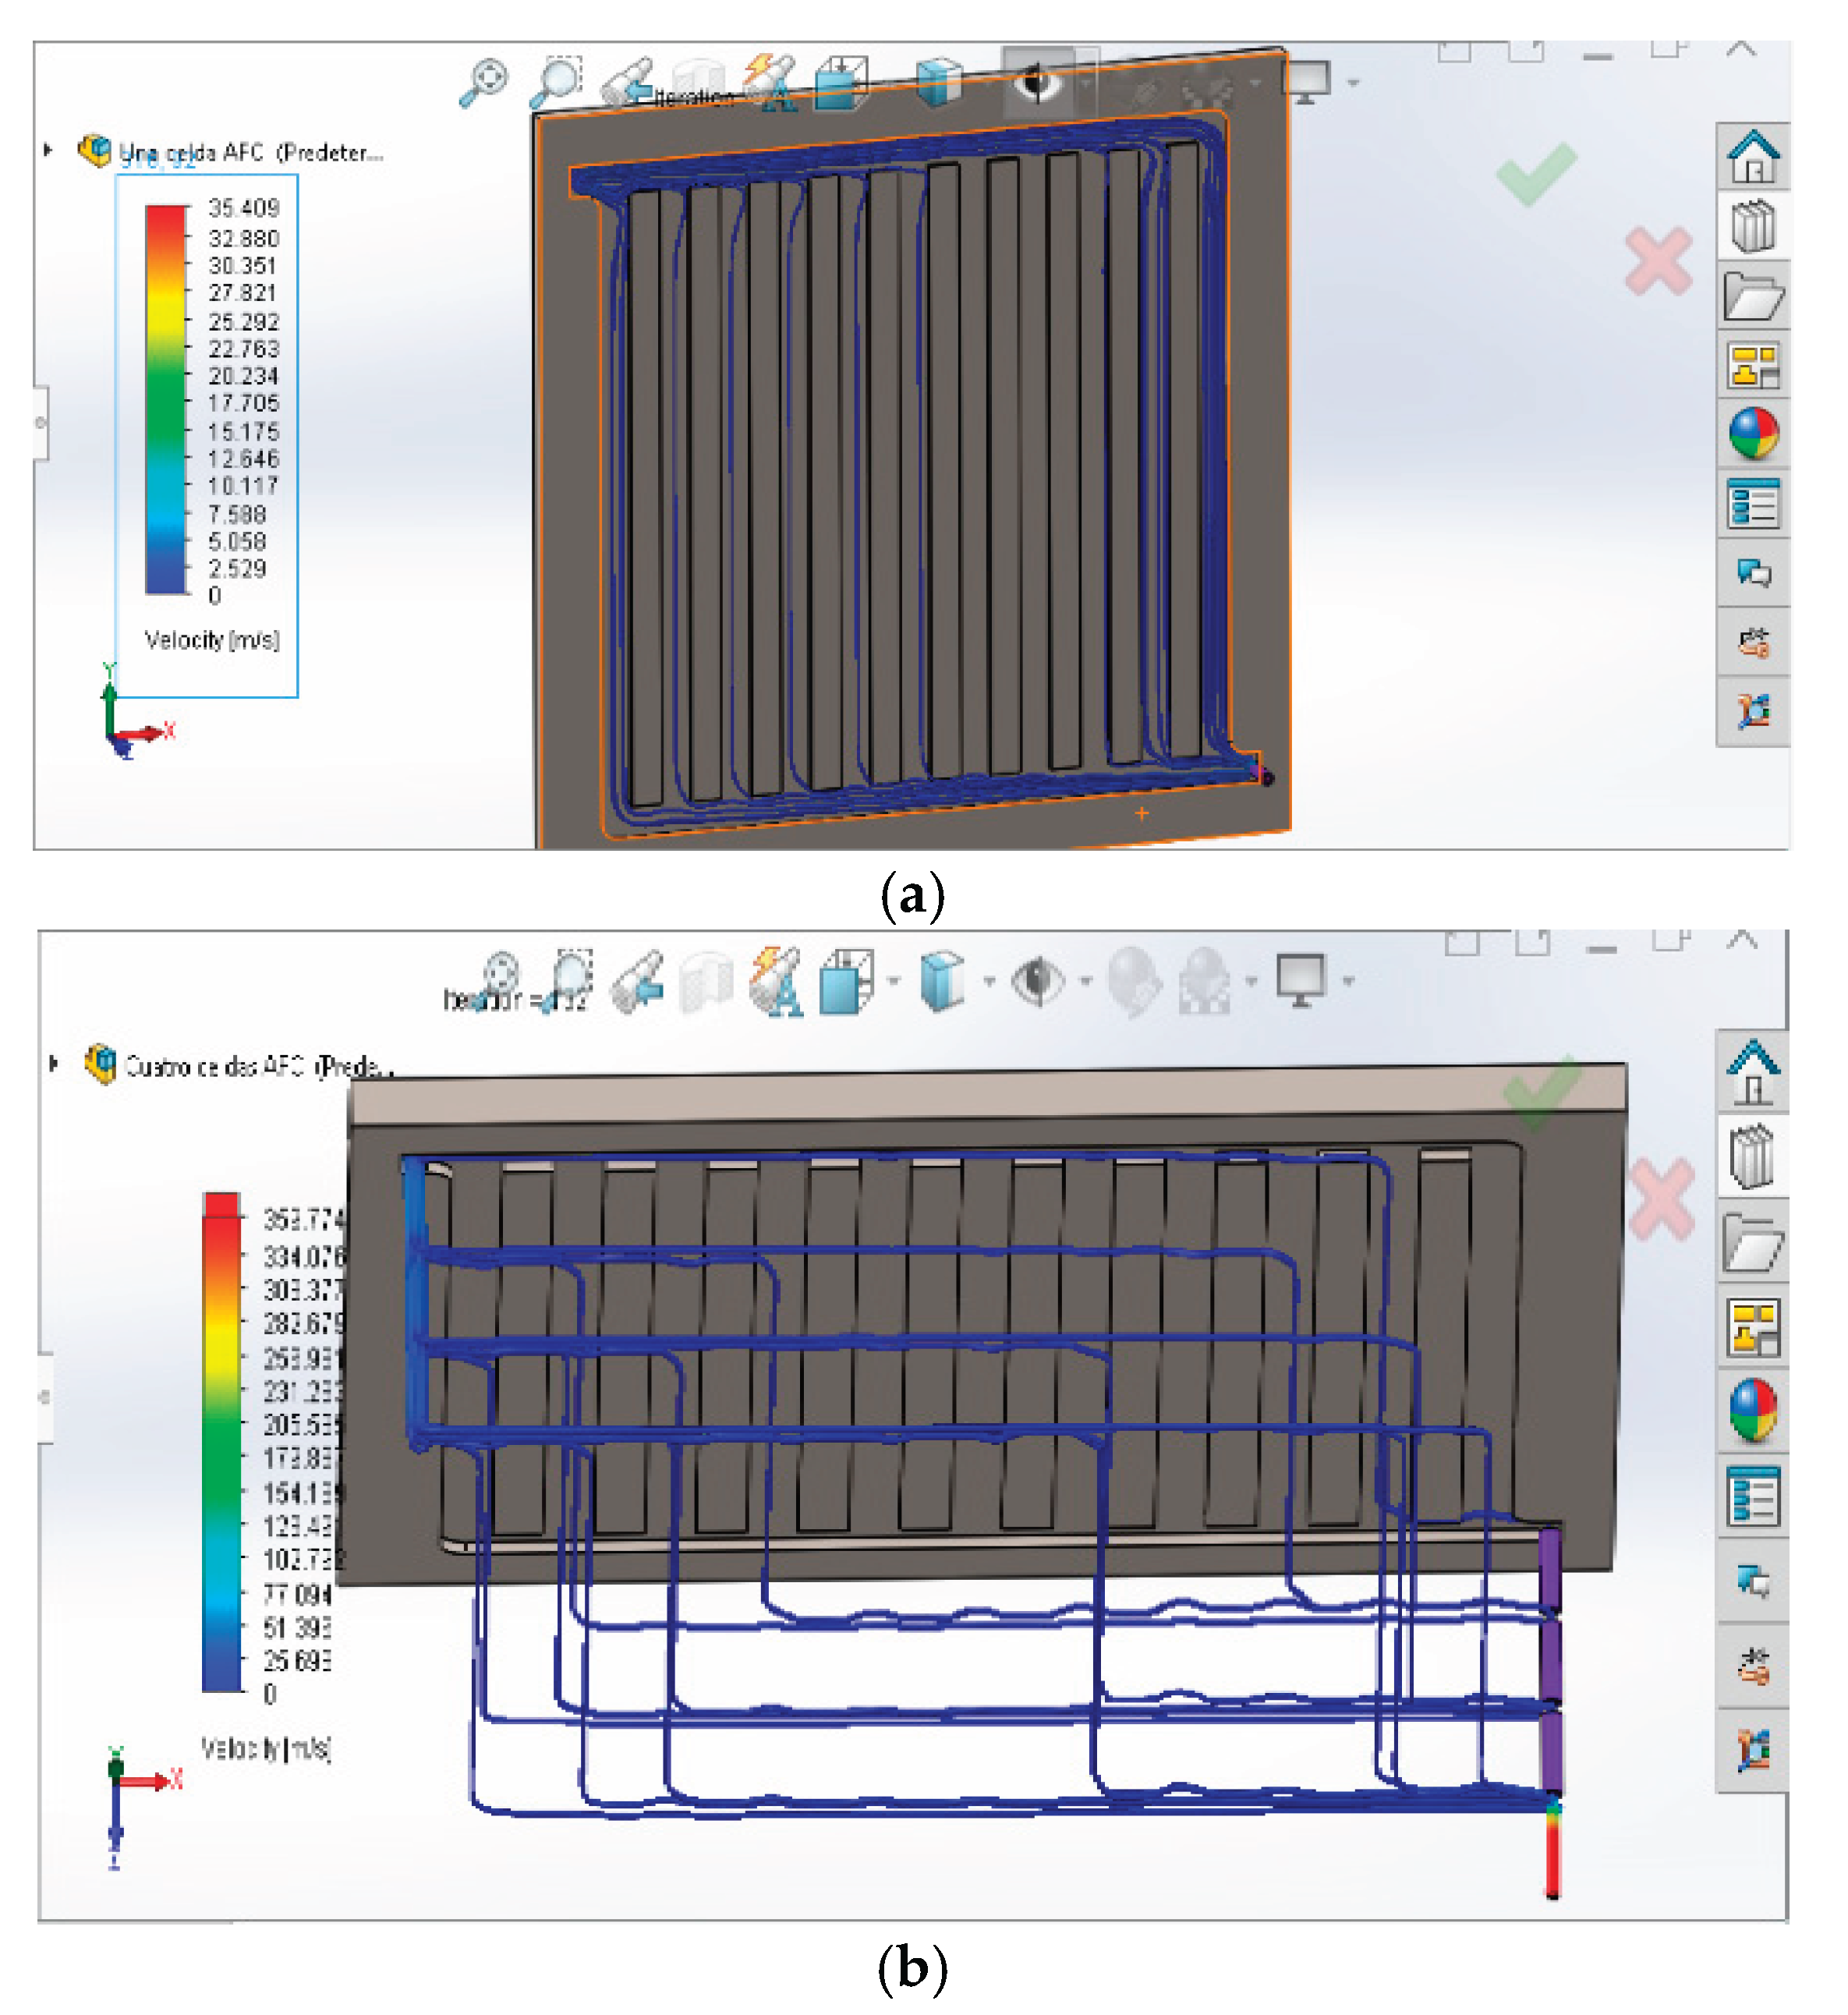The width and height of the screenshot is (1848, 2015).
Task: Expand 'Una celda AFC' tree node arrow
Action: 48,150
